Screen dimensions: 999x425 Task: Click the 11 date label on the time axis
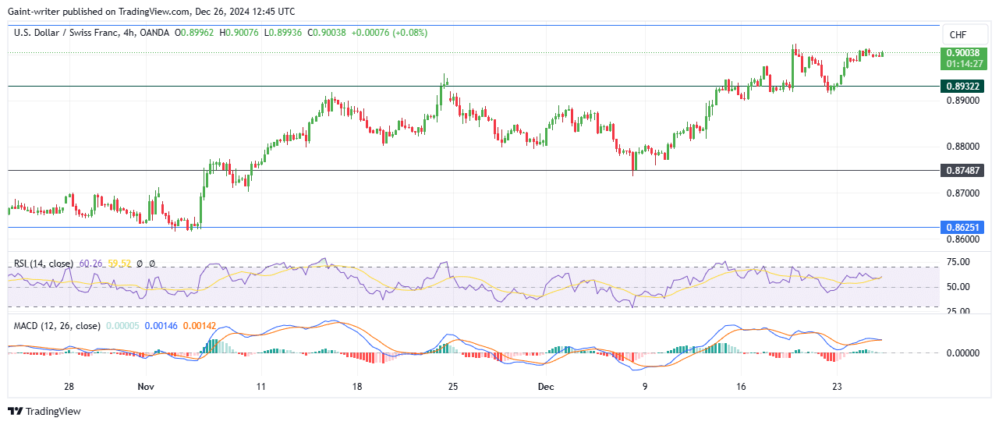[260, 386]
